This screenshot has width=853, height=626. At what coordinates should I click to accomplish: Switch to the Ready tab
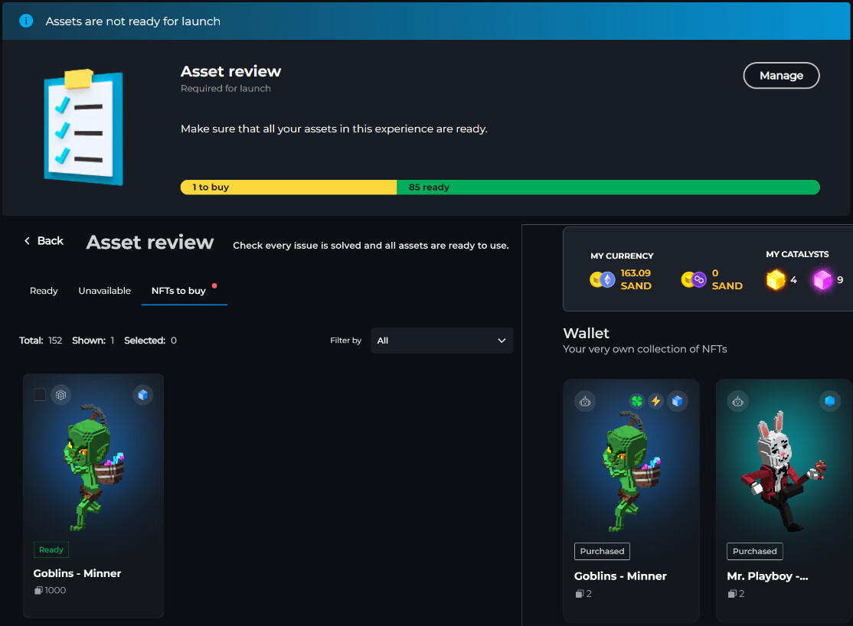pos(44,291)
